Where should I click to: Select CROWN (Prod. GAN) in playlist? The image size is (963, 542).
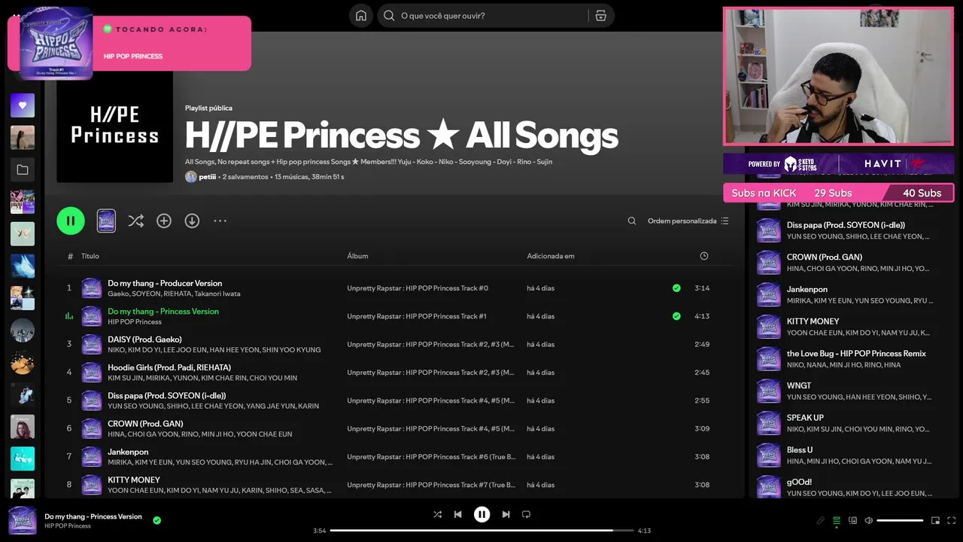[394, 428]
